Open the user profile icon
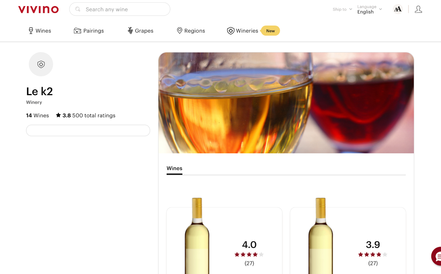Viewport: 441px width, 274px height. (418, 9)
